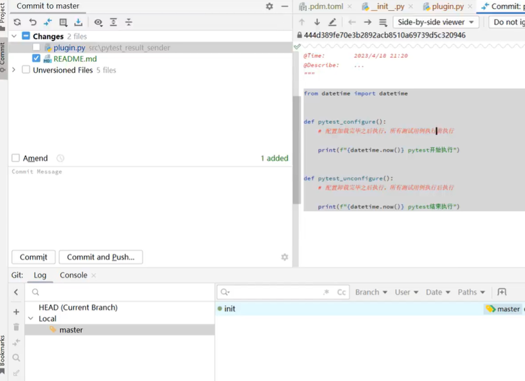Viewport: 525px width, 381px height.
Task: Click the Expand All icon in commit toolbar
Action: coord(113,22)
